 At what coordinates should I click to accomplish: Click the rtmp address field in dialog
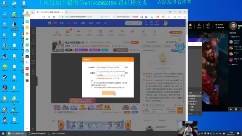click(x=110, y=67)
